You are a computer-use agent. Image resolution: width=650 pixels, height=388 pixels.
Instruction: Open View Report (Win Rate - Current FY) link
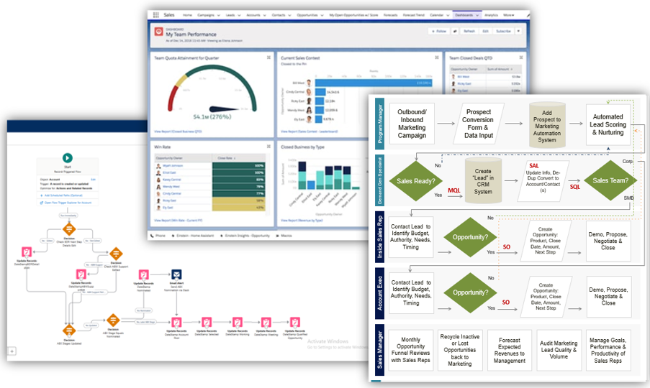[179, 220]
